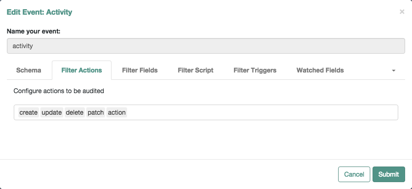
Task: Close the Edit Event dialog with X
Action: click(x=402, y=11)
